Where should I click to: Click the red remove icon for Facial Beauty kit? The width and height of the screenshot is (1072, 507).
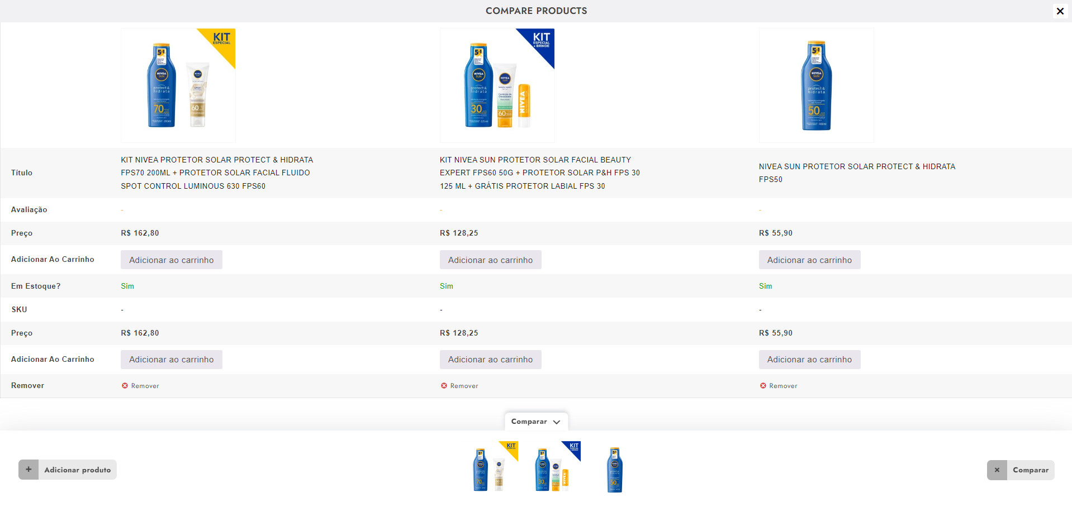[444, 386]
